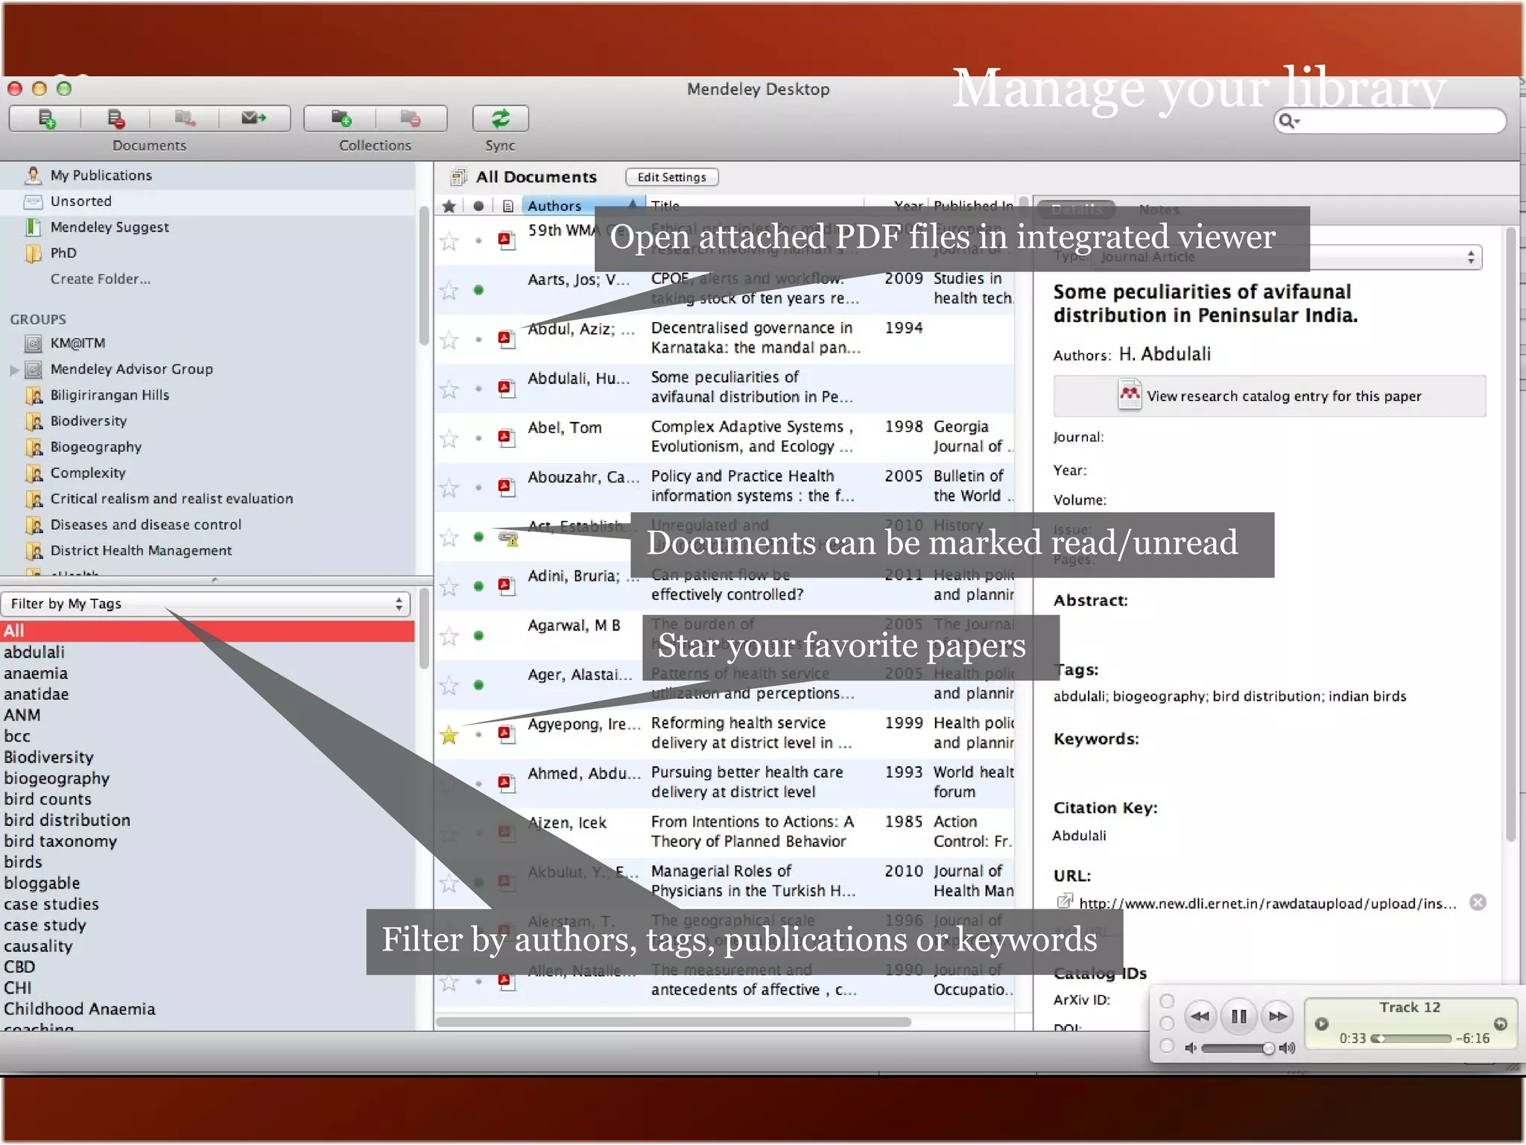Image resolution: width=1526 pixels, height=1145 pixels.
Task: Click the Remove Collection folder-minus icon
Action: click(411, 118)
